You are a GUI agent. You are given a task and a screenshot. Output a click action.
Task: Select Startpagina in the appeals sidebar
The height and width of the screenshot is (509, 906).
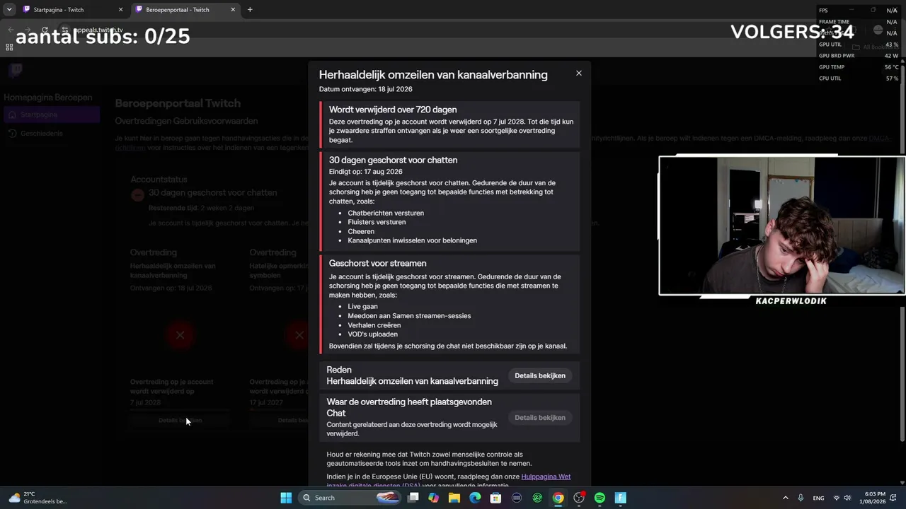(50, 115)
